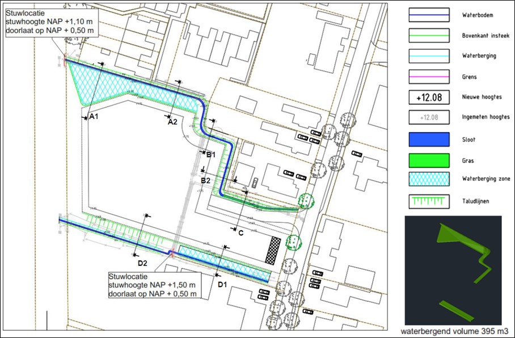515x338 pixels.
Task: Click the Waterbodem legend line sample
Action: click(429, 15)
